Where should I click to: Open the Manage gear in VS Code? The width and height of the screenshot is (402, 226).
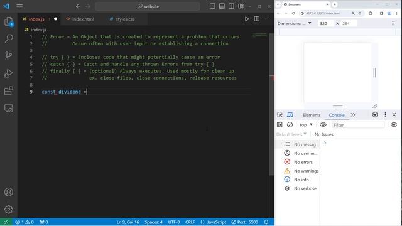tap(8, 209)
